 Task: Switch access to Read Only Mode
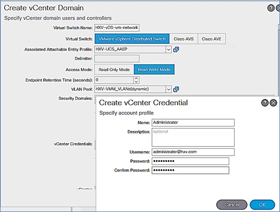pyautogui.click(x=114, y=70)
